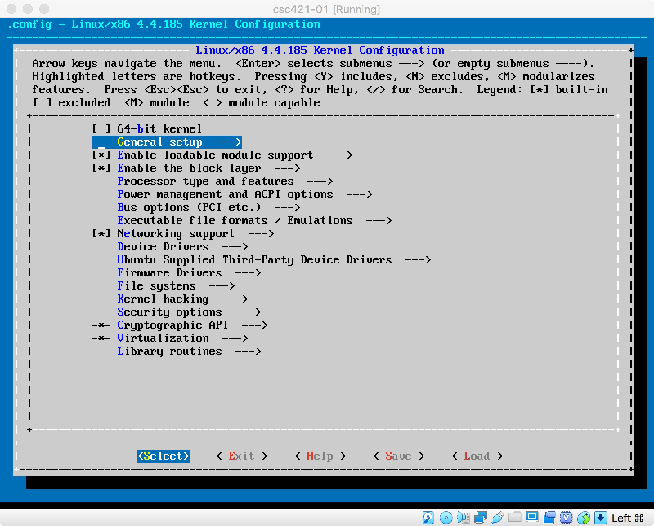Click the video recording icon in status bar
Screen dimensions: 654x526
click(549, 517)
